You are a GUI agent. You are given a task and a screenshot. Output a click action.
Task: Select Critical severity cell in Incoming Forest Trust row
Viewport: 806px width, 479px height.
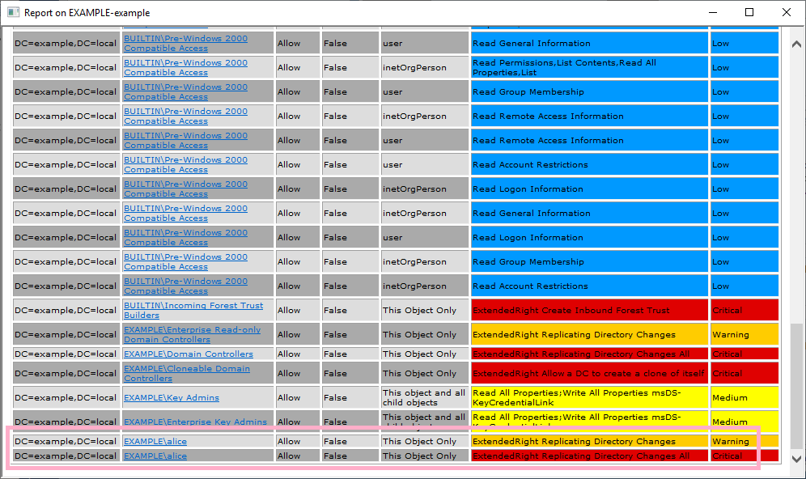(744, 311)
